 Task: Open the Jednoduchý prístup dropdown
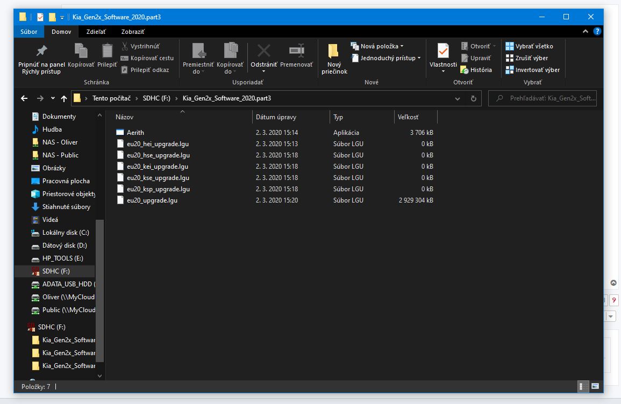point(386,58)
